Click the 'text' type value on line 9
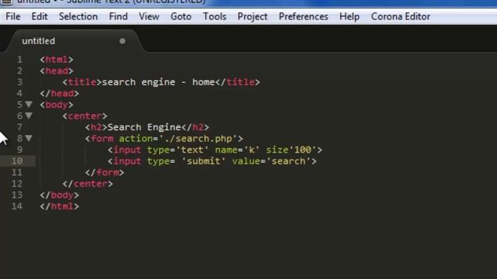 pos(192,150)
